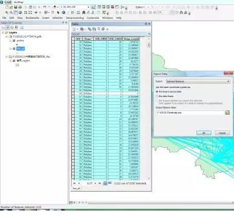Open the map scale dropdown
Image resolution: width=234 pixels, height=219 pixels.
[x=89, y=7]
